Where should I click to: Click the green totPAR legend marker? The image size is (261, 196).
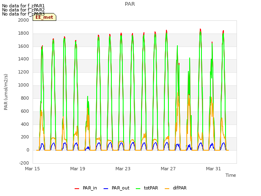[138, 189]
